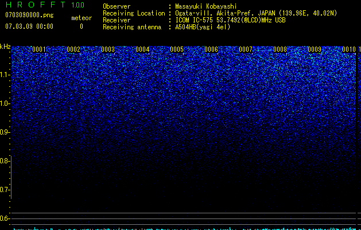Screen dimensions: 361x230
Task: Click the 1.1 kHz axis label
Action: (4, 75)
